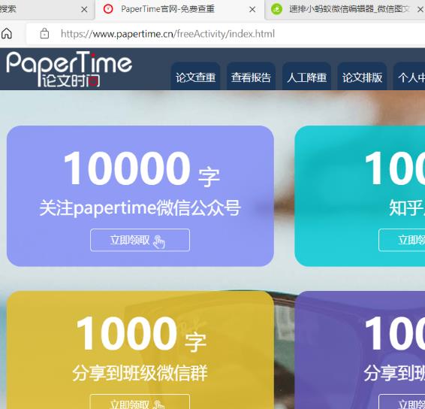Close the PaperTime官网 tab

252,10
